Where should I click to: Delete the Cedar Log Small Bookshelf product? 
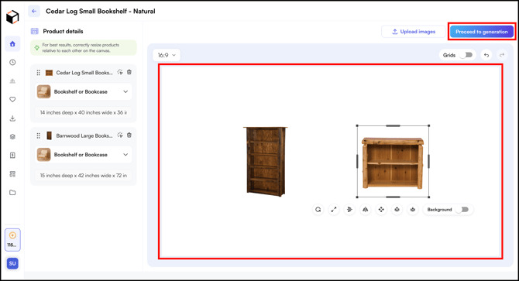pos(129,72)
